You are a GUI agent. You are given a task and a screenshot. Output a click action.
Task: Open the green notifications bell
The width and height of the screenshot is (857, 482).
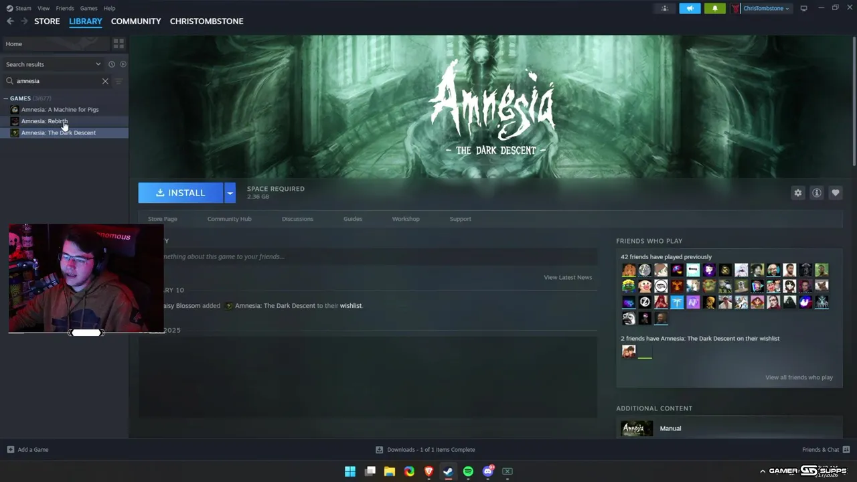[x=714, y=8]
